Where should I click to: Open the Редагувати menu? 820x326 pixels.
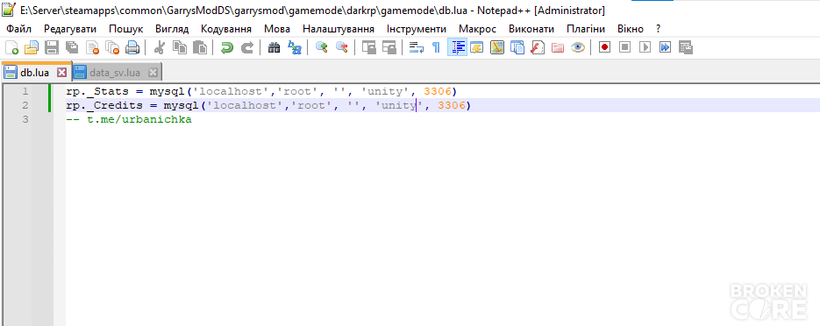point(70,29)
